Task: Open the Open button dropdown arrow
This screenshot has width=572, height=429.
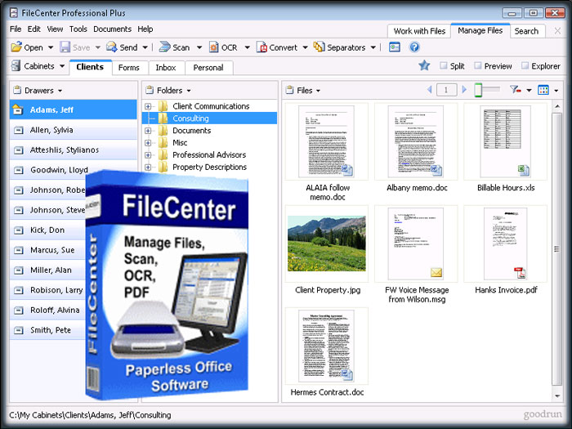Action: [x=51, y=47]
